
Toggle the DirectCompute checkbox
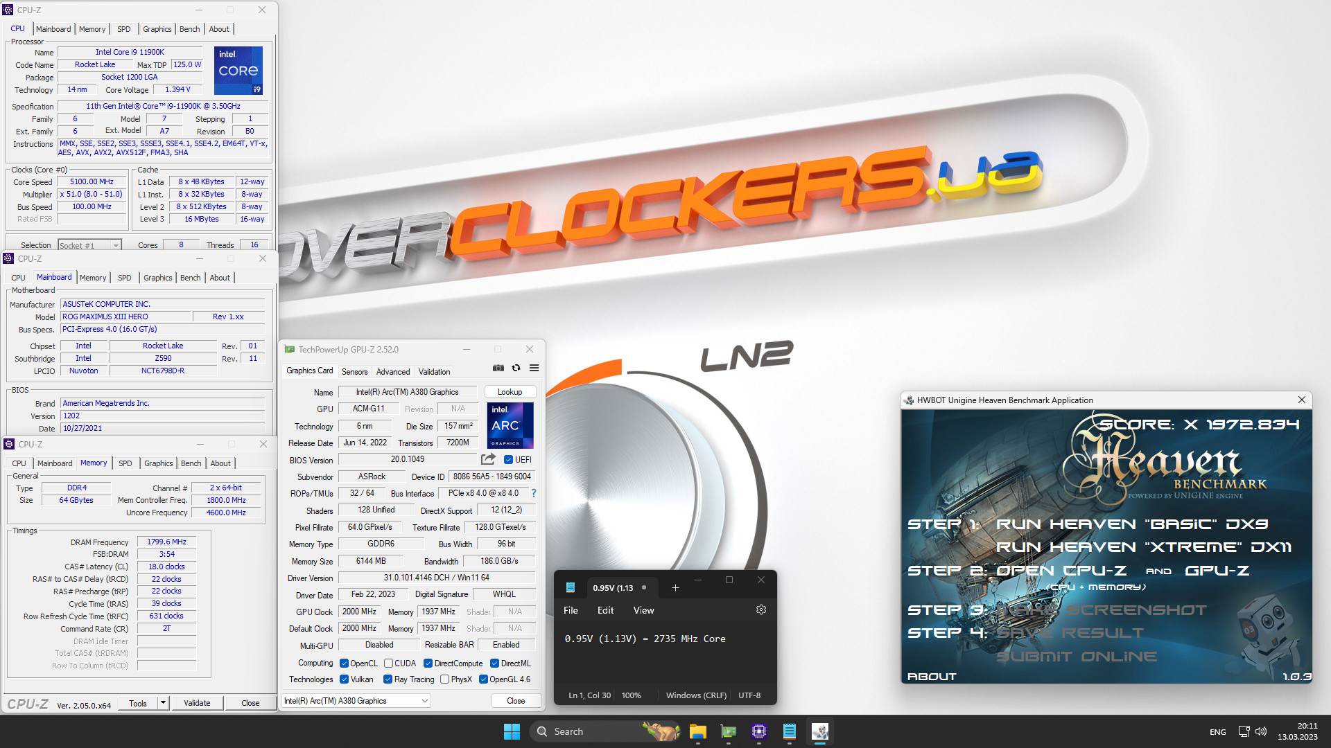click(x=428, y=664)
